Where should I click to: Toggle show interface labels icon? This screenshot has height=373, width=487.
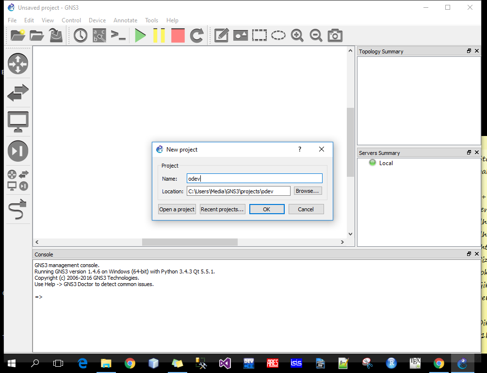click(x=99, y=35)
